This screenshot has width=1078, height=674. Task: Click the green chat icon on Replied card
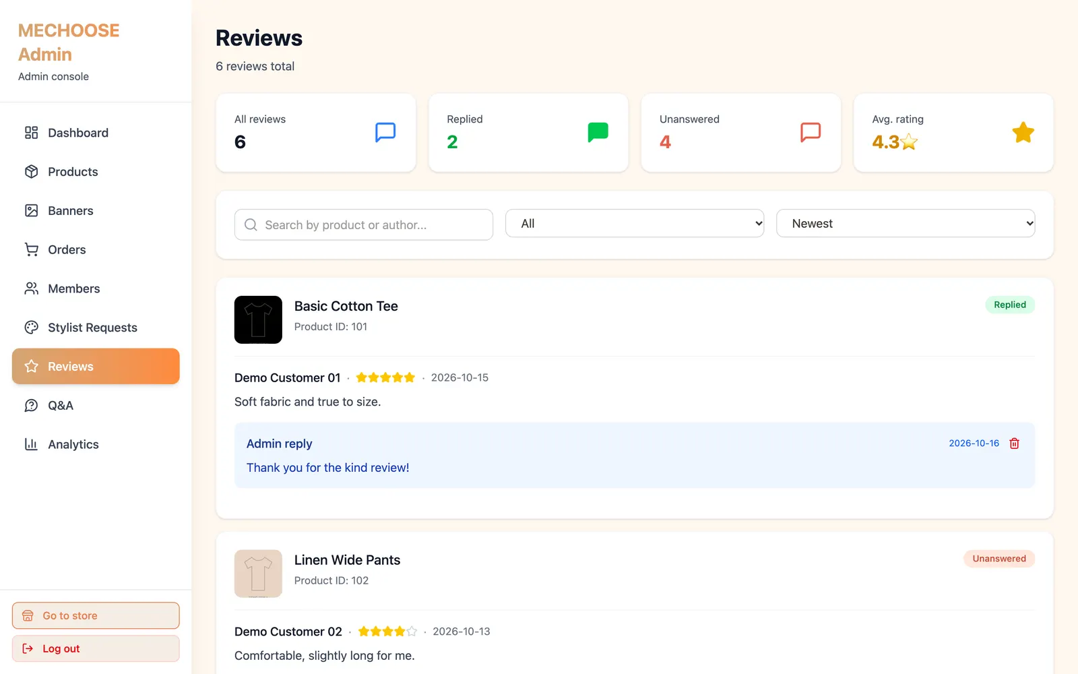[x=598, y=132]
